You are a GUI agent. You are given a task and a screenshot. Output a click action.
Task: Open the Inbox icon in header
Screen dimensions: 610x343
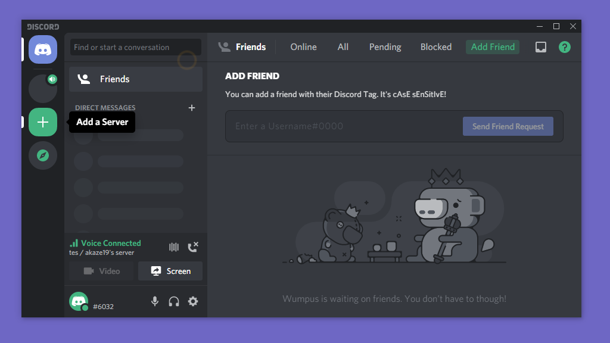click(x=541, y=47)
